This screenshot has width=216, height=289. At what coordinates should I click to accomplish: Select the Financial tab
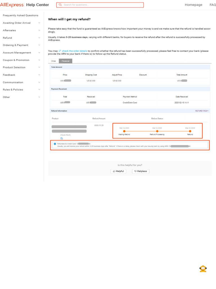tap(65, 61)
